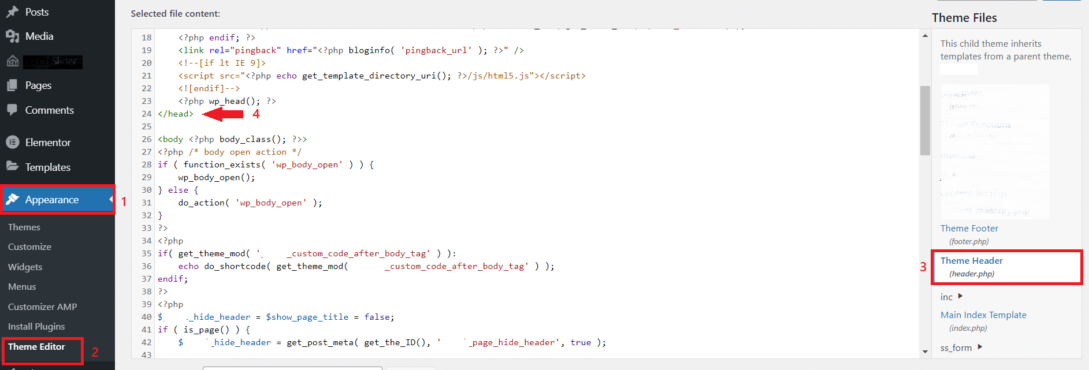The image size is (1089, 370).
Task: Click the Appearance paintbrush icon
Action: (12, 199)
